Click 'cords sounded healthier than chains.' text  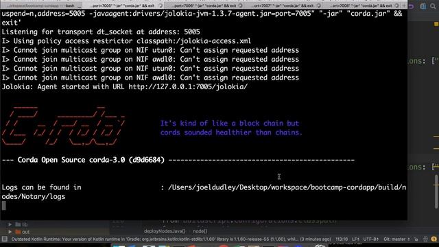231,132
